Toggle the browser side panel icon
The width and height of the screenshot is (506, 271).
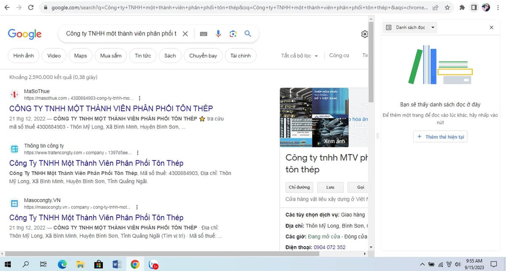point(474,7)
